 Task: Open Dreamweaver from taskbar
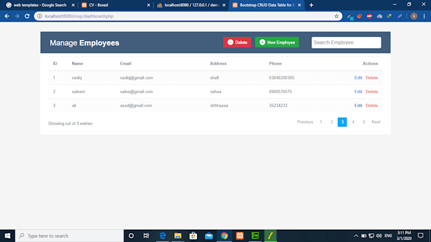click(x=255, y=236)
